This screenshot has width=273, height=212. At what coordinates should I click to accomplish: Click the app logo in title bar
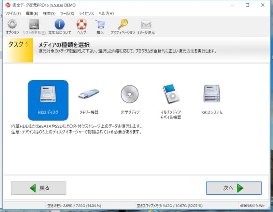click(8, 5)
